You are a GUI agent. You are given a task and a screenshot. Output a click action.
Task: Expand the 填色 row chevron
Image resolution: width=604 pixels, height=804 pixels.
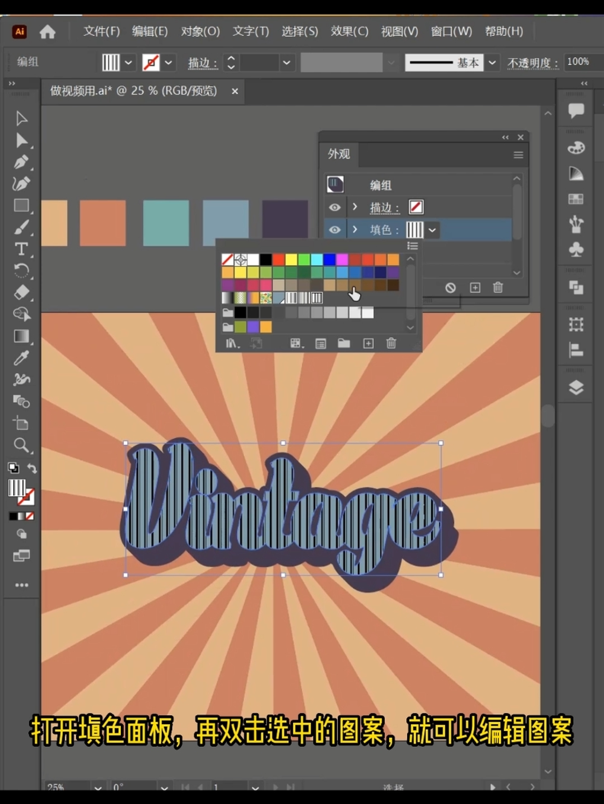click(x=355, y=229)
